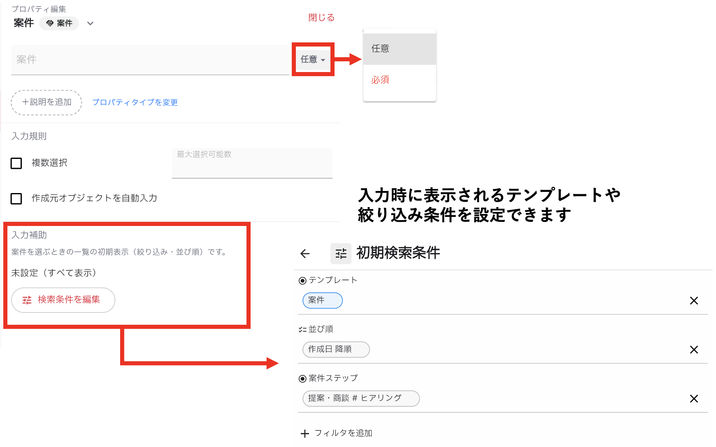Remove the 並び順 condition with its X
Screen dimensions: 716x447
point(694,350)
